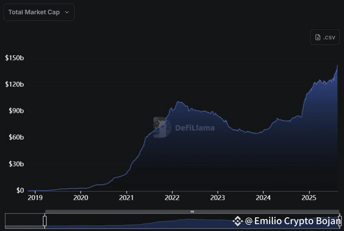Click the $120b y-axis label
The height and width of the screenshot is (231, 344).
(15, 84)
